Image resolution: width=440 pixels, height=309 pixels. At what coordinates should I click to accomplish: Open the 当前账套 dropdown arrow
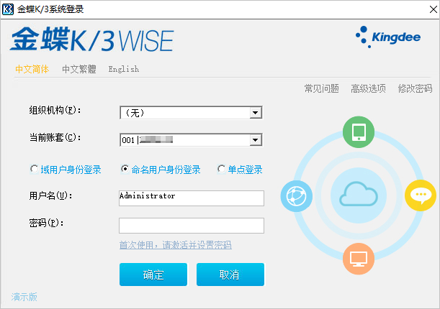tap(256, 140)
